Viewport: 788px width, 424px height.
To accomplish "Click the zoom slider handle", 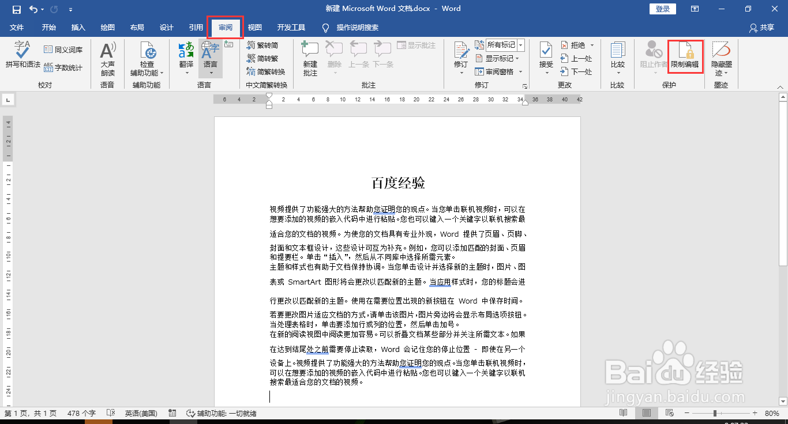I will pyautogui.click(x=715, y=413).
